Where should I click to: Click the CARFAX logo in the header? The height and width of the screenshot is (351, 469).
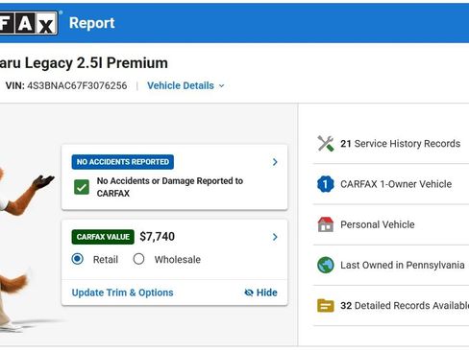[29, 23]
